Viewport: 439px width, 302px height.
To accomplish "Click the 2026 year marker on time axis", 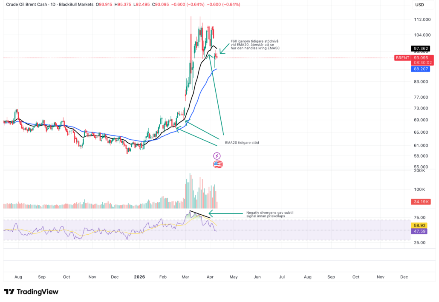I will (x=139, y=277).
